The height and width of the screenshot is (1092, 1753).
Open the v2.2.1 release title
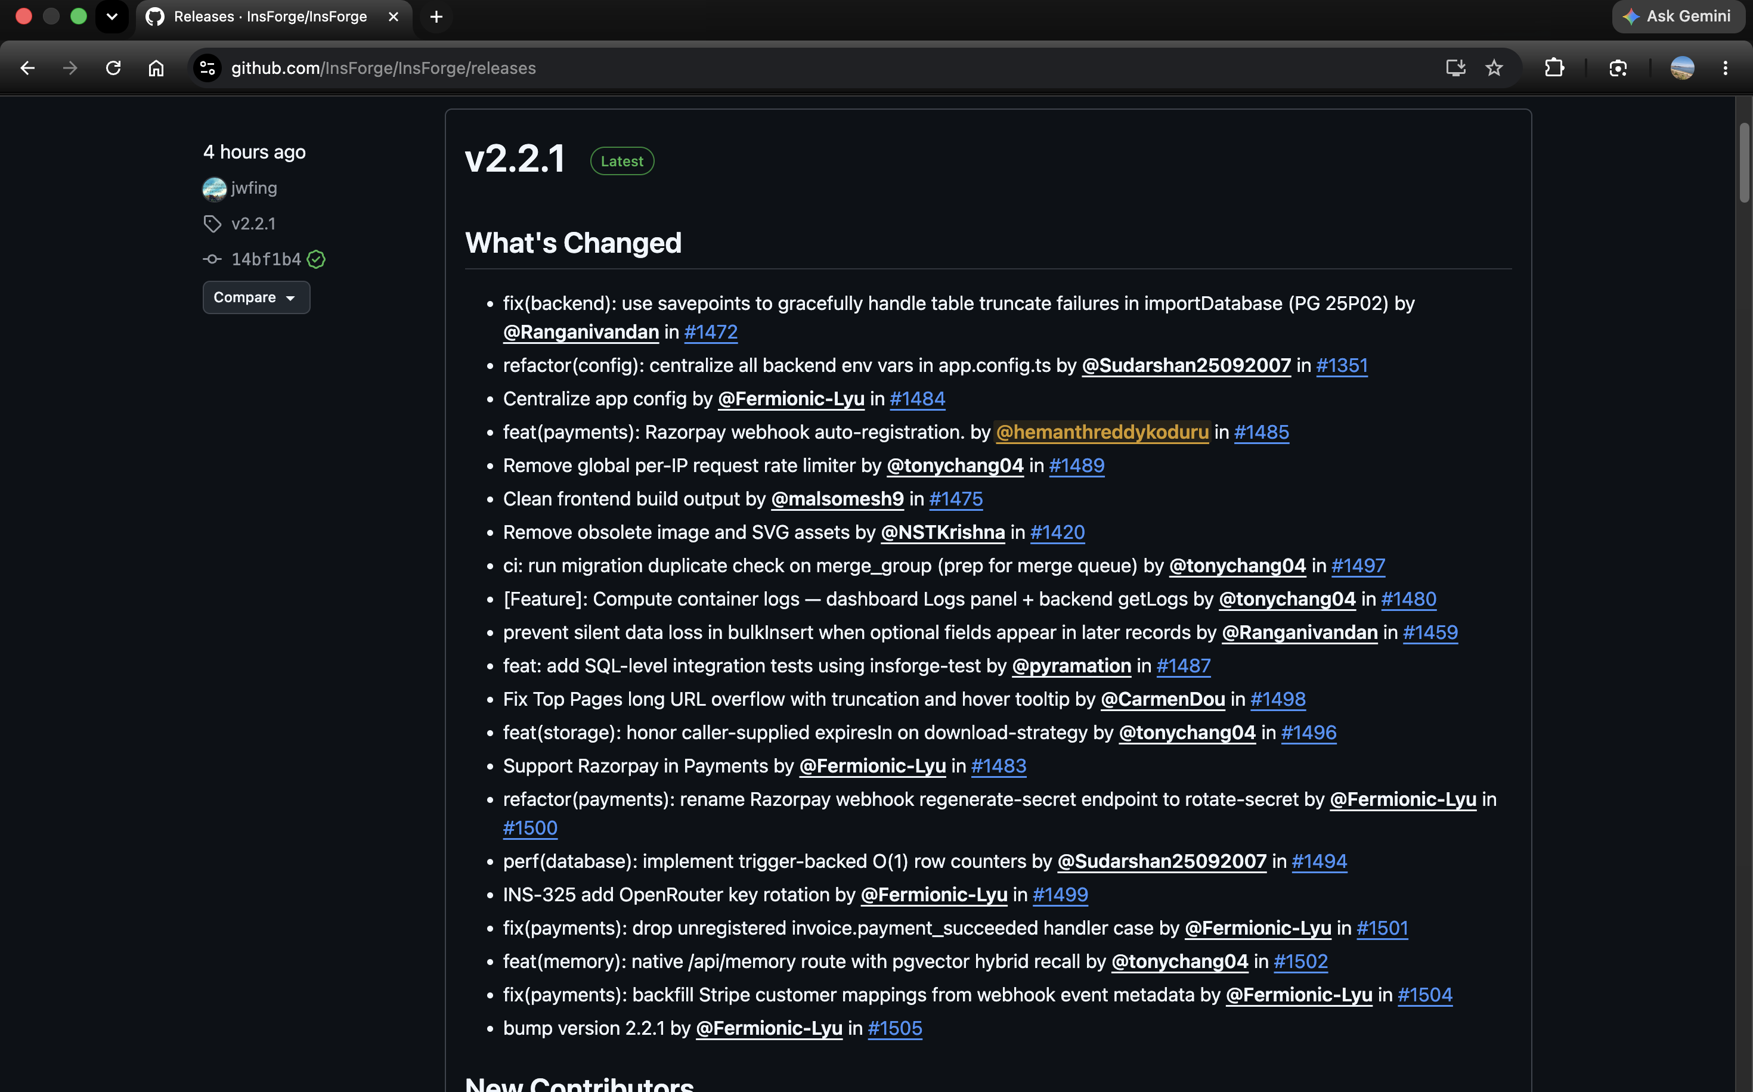coord(515,159)
